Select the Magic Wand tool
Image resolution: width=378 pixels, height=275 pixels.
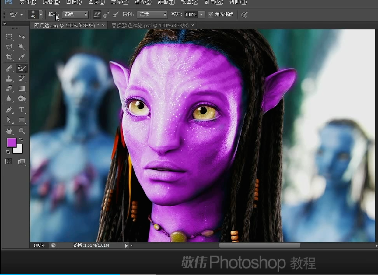point(22,47)
